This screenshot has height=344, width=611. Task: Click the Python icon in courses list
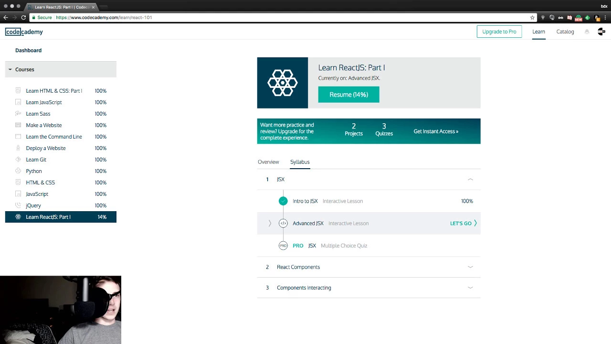coord(18,171)
